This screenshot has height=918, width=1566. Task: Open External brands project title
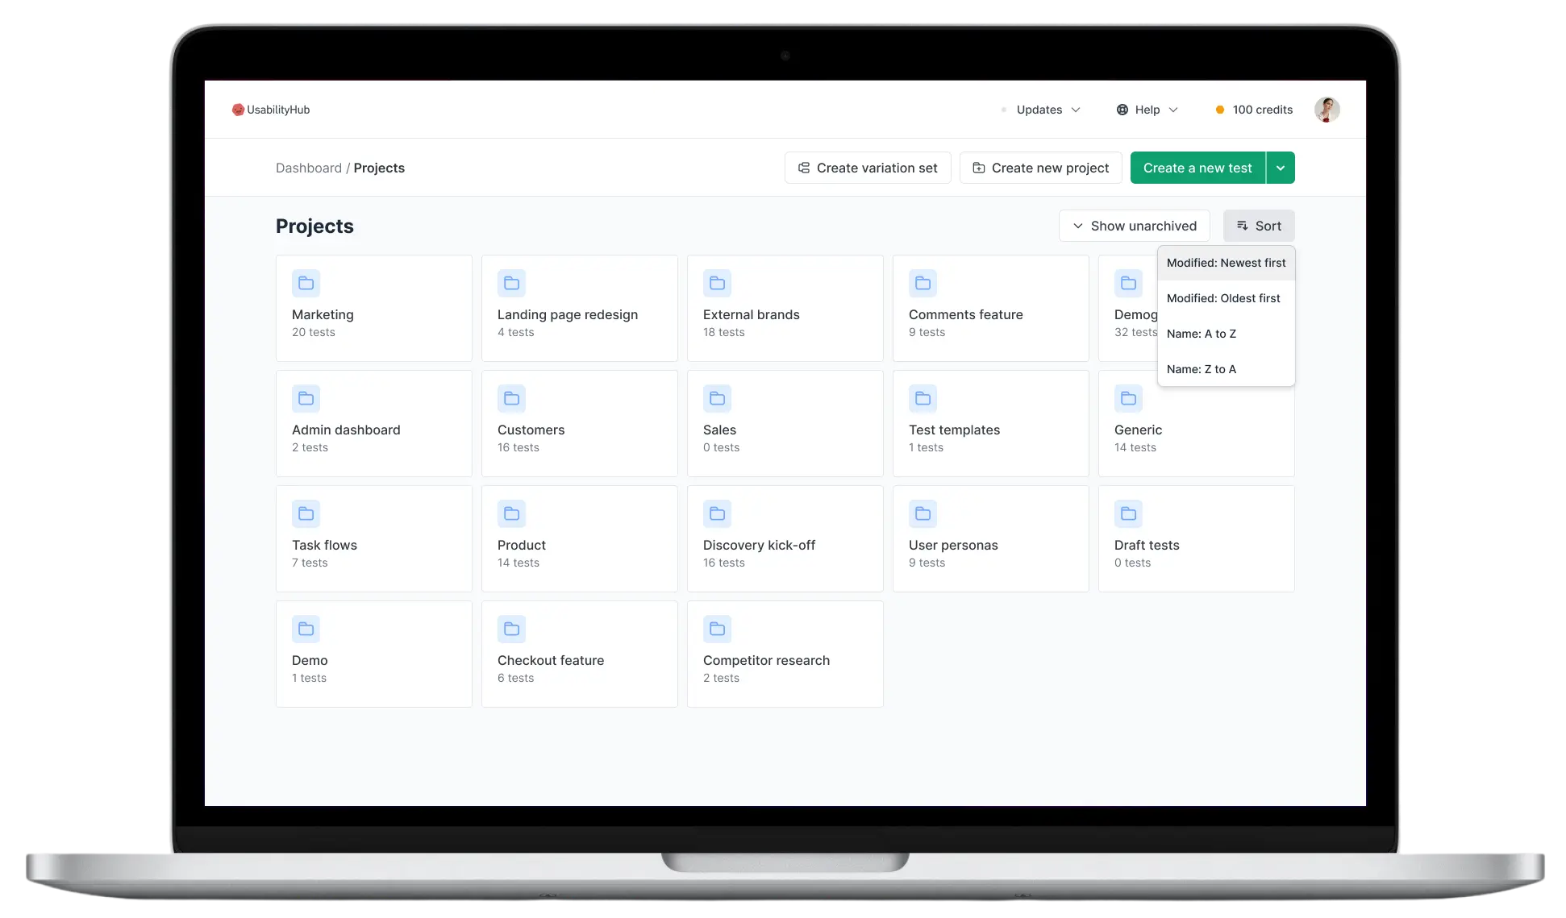[752, 314]
